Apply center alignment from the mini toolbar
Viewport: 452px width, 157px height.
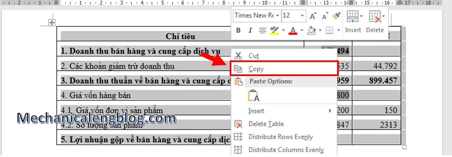(262, 30)
